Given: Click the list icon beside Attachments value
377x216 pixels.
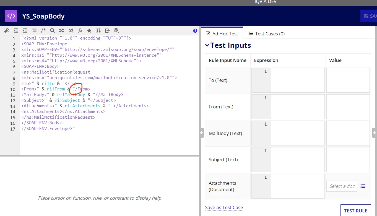Looking at the screenshot, I should (363, 186).
